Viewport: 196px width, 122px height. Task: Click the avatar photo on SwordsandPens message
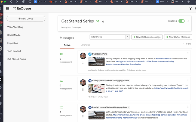click(x=83, y=56)
